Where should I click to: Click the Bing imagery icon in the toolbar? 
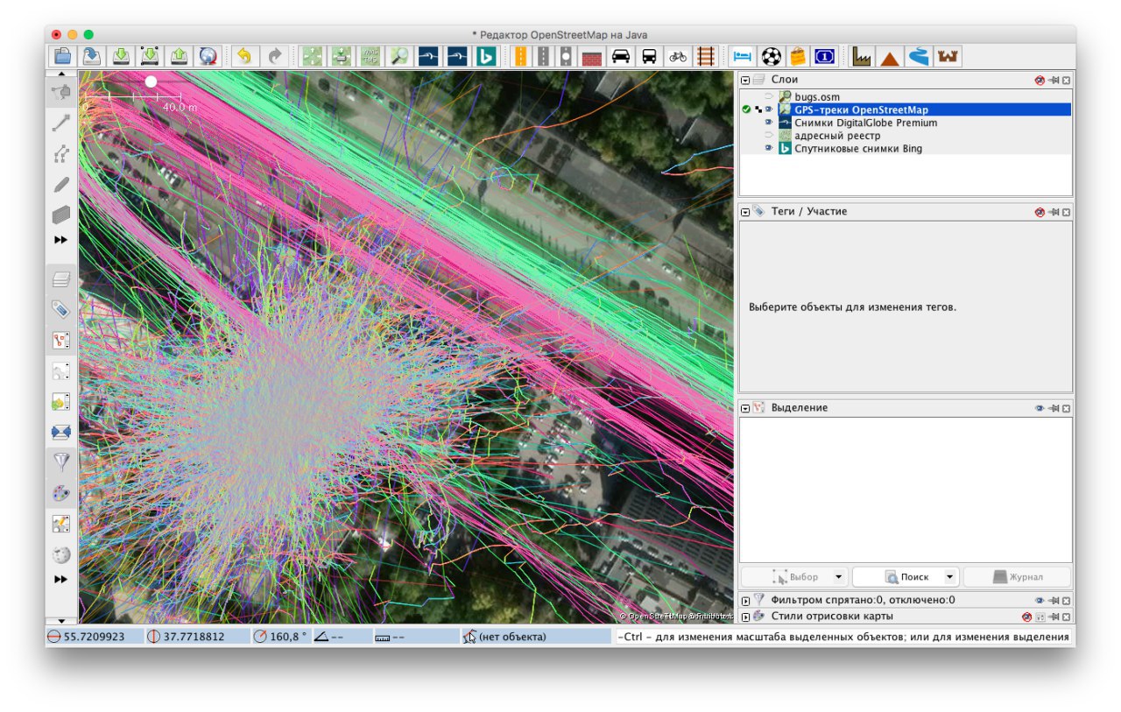coord(486,57)
